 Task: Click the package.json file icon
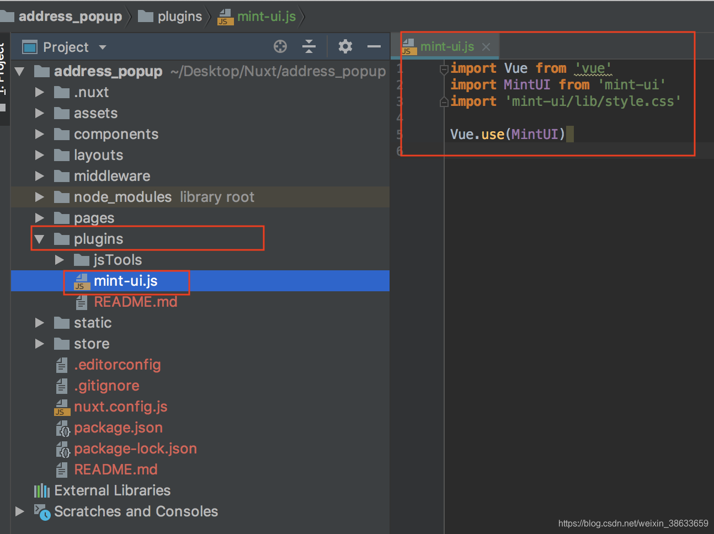[62, 428]
